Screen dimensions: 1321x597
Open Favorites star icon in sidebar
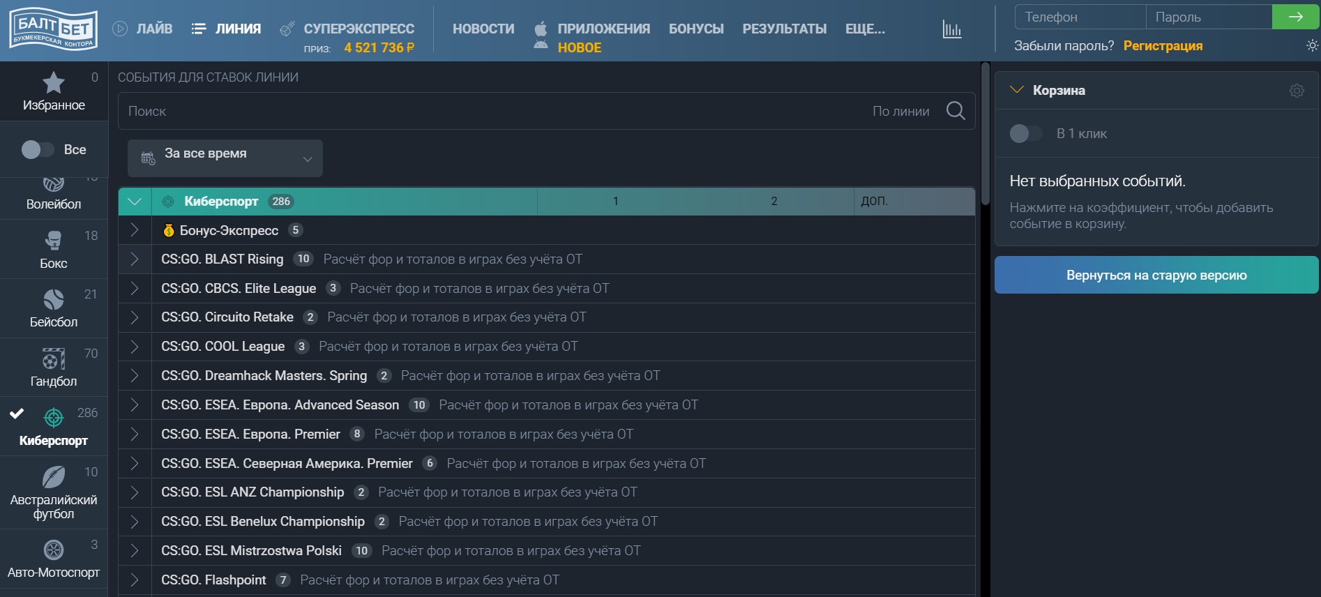pos(54,84)
